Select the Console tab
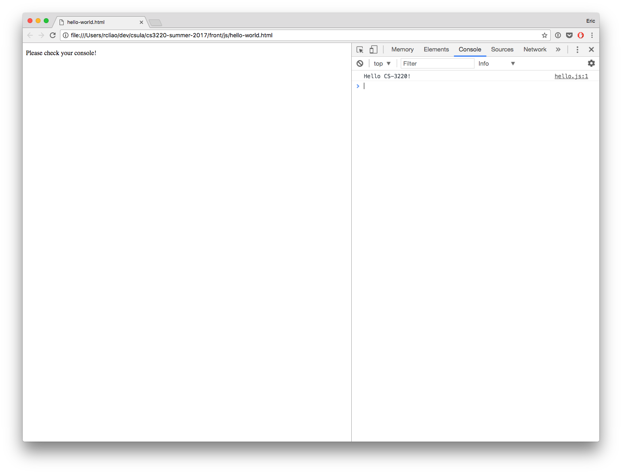Viewport: 622px width, 474px height. tap(470, 49)
